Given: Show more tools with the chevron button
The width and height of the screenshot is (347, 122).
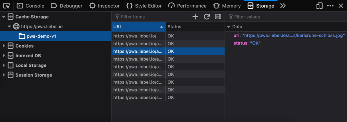Looking at the screenshot, I should (283, 6).
